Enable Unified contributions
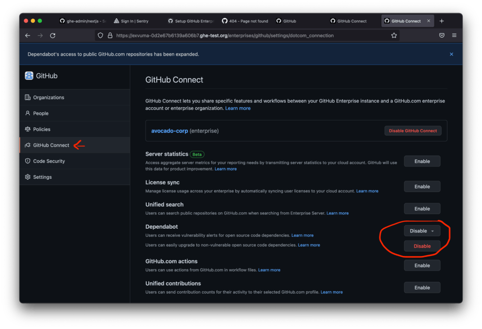The height and width of the screenshot is (329, 482). 422,288
